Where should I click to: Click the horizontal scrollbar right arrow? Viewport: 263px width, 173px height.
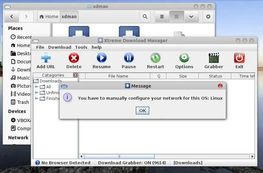pyautogui.click(x=252, y=156)
